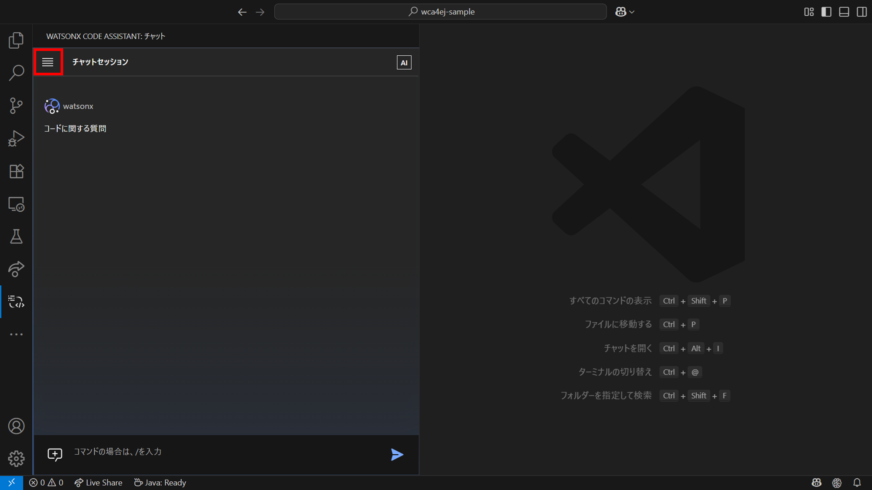Screen dimensions: 872x490
Task: Click the Java: Ready status item
Action: 160,483
